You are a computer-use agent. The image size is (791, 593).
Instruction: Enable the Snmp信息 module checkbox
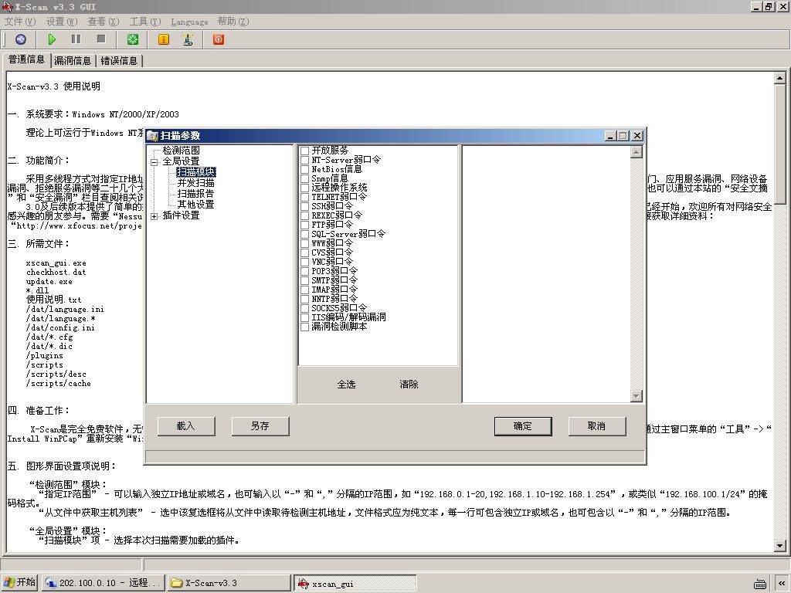(304, 178)
